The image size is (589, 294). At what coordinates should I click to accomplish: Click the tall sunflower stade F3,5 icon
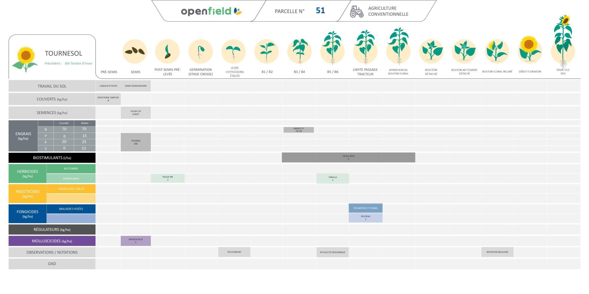pyautogui.click(x=563, y=41)
